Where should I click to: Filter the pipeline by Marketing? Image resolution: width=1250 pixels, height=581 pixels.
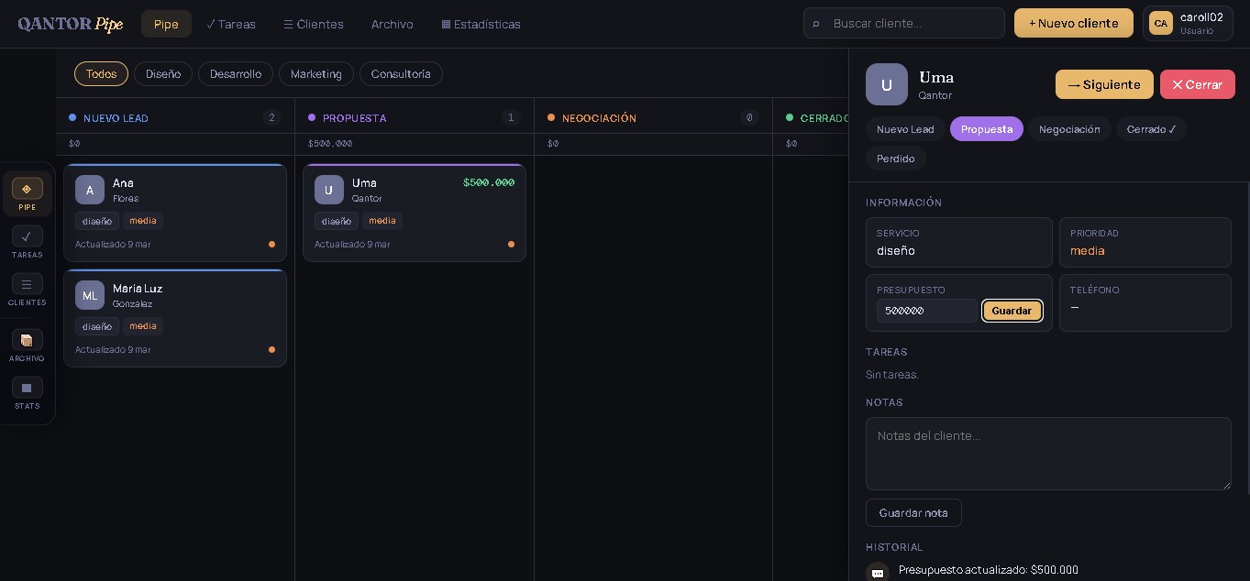click(x=315, y=73)
